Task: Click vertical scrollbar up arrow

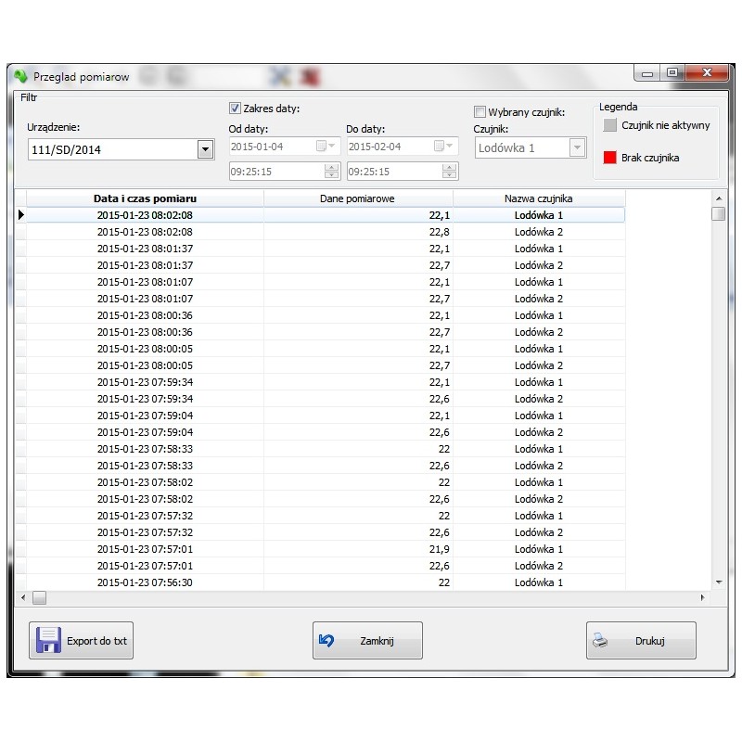Action: 719,198
